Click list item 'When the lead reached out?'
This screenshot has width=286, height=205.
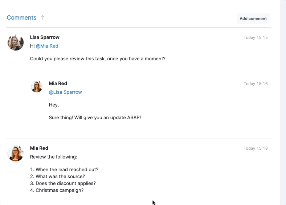(x=64, y=169)
